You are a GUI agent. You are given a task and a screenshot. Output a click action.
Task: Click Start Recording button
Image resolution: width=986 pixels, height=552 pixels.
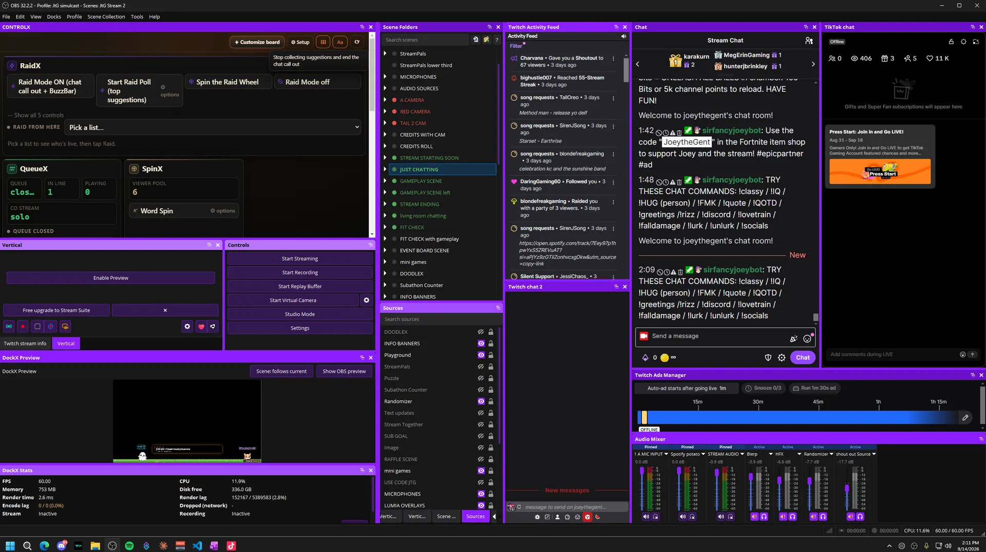pyautogui.click(x=300, y=272)
